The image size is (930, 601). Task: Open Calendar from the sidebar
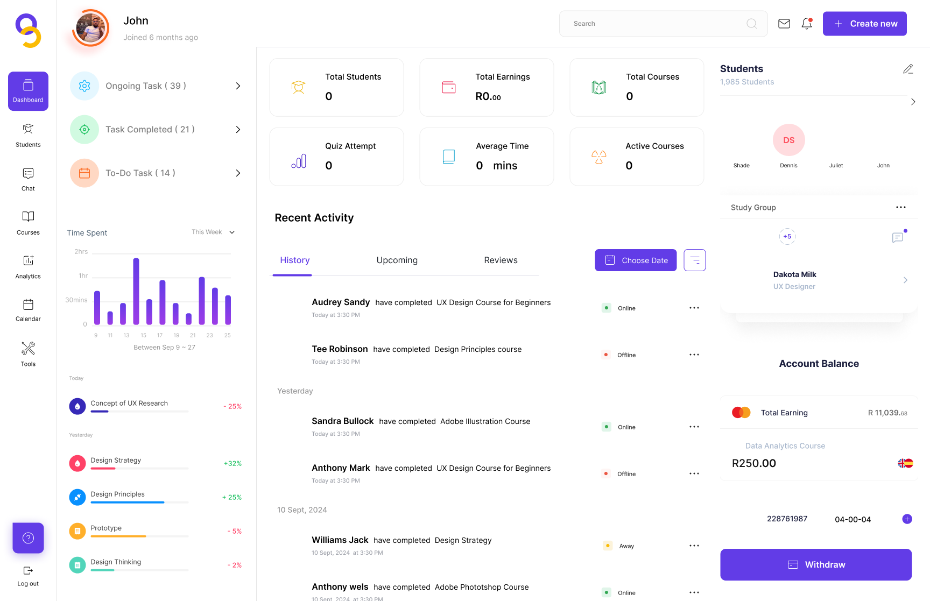[28, 310]
